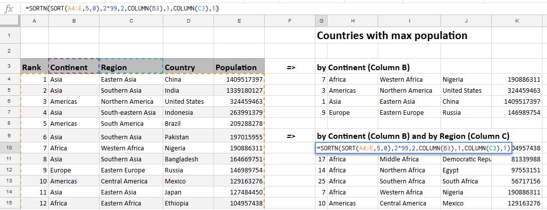Select population cell 209288278

click(239, 124)
